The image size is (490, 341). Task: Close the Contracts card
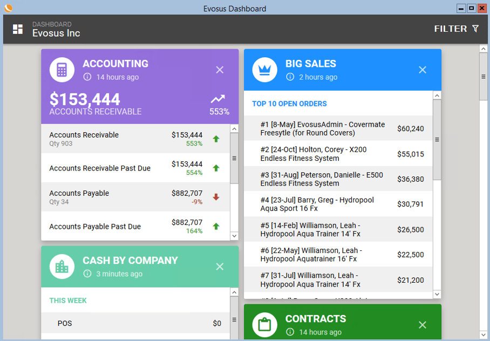pyautogui.click(x=423, y=325)
